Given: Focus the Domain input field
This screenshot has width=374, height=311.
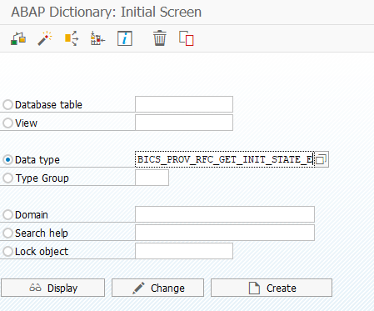Looking at the screenshot, I should [225, 214].
